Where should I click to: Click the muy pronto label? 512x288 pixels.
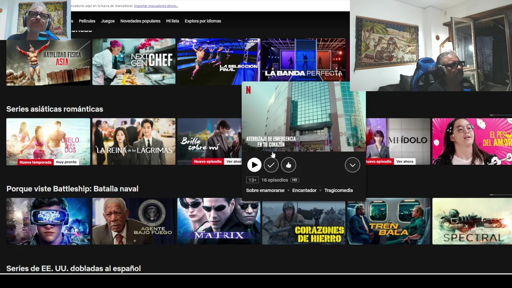point(66,162)
